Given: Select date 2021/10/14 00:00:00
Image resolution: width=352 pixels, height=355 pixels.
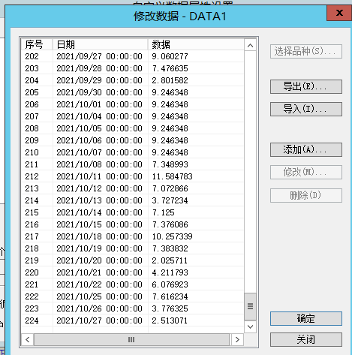Looking at the screenshot, I should [x=99, y=212].
